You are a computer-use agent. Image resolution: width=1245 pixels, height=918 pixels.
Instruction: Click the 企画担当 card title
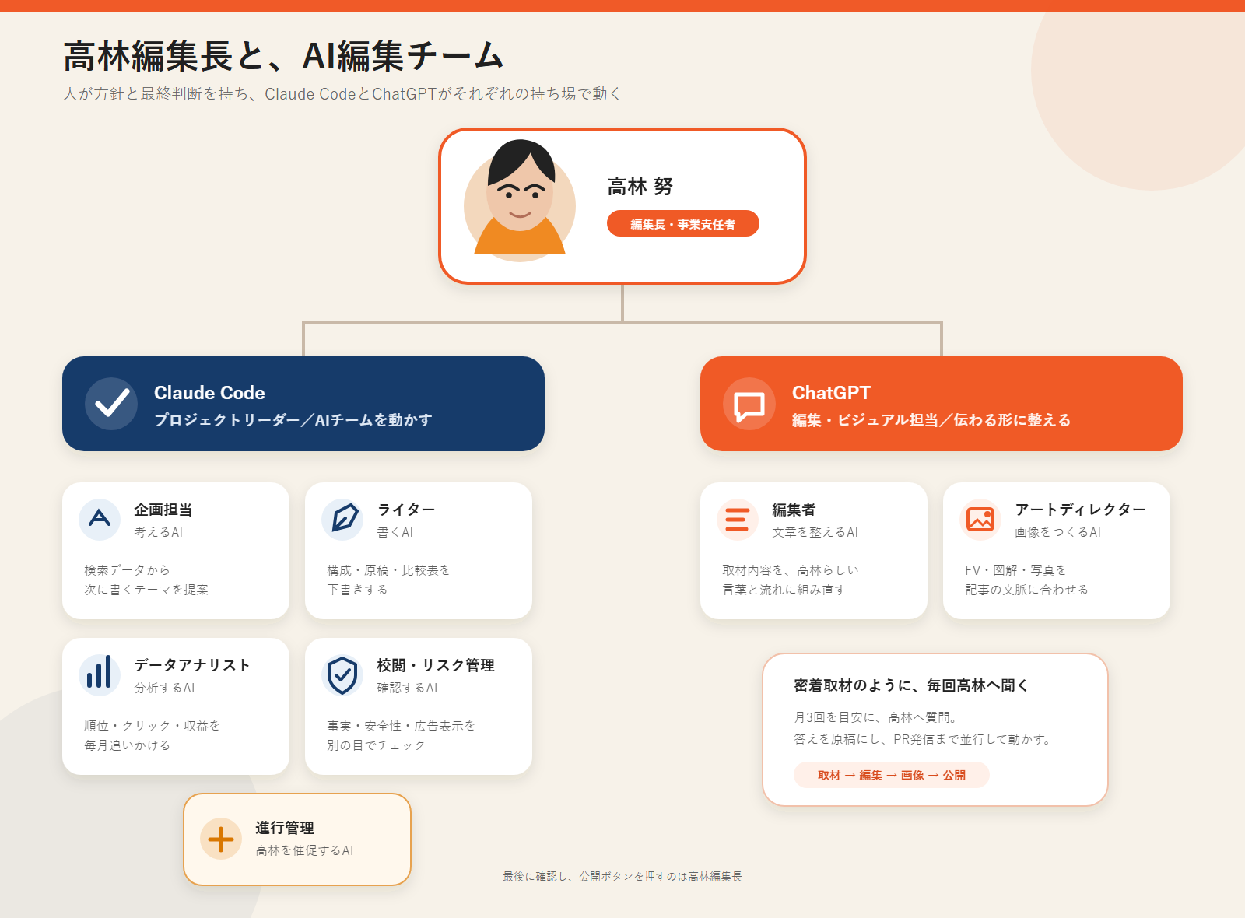click(x=163, y=510)
